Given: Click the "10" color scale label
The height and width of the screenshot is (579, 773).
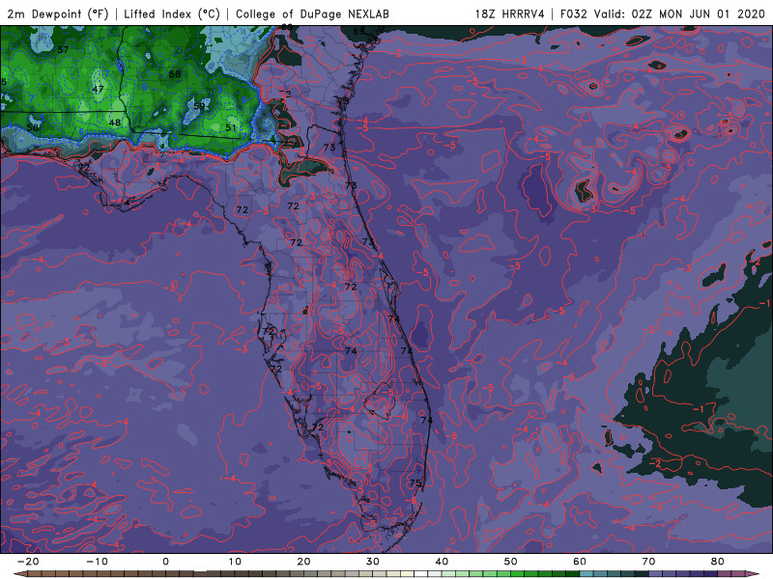Looking at the screenshot, I should [235, 562].
